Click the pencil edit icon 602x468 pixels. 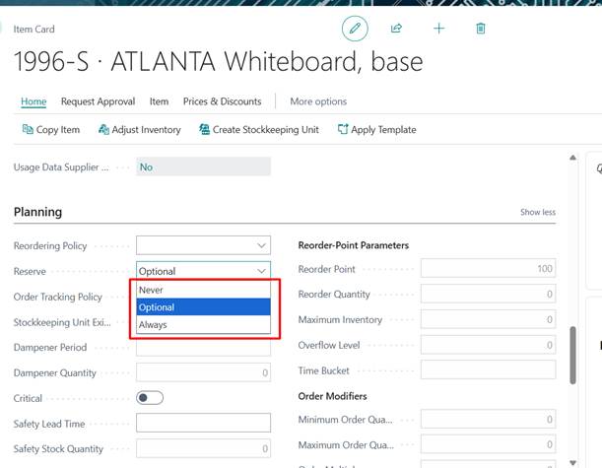(355, 29)
